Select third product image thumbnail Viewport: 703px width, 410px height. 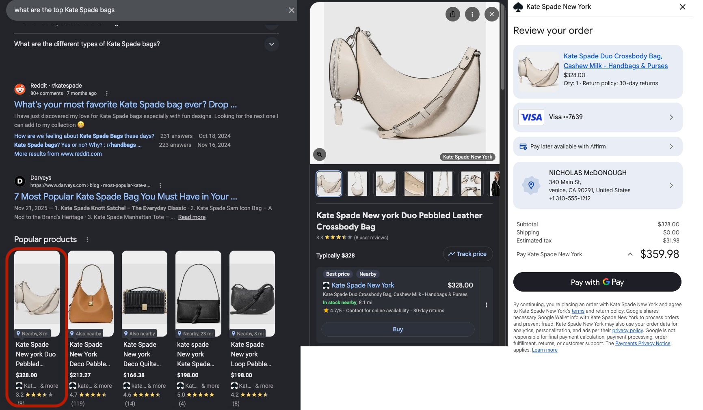point(386,184)
